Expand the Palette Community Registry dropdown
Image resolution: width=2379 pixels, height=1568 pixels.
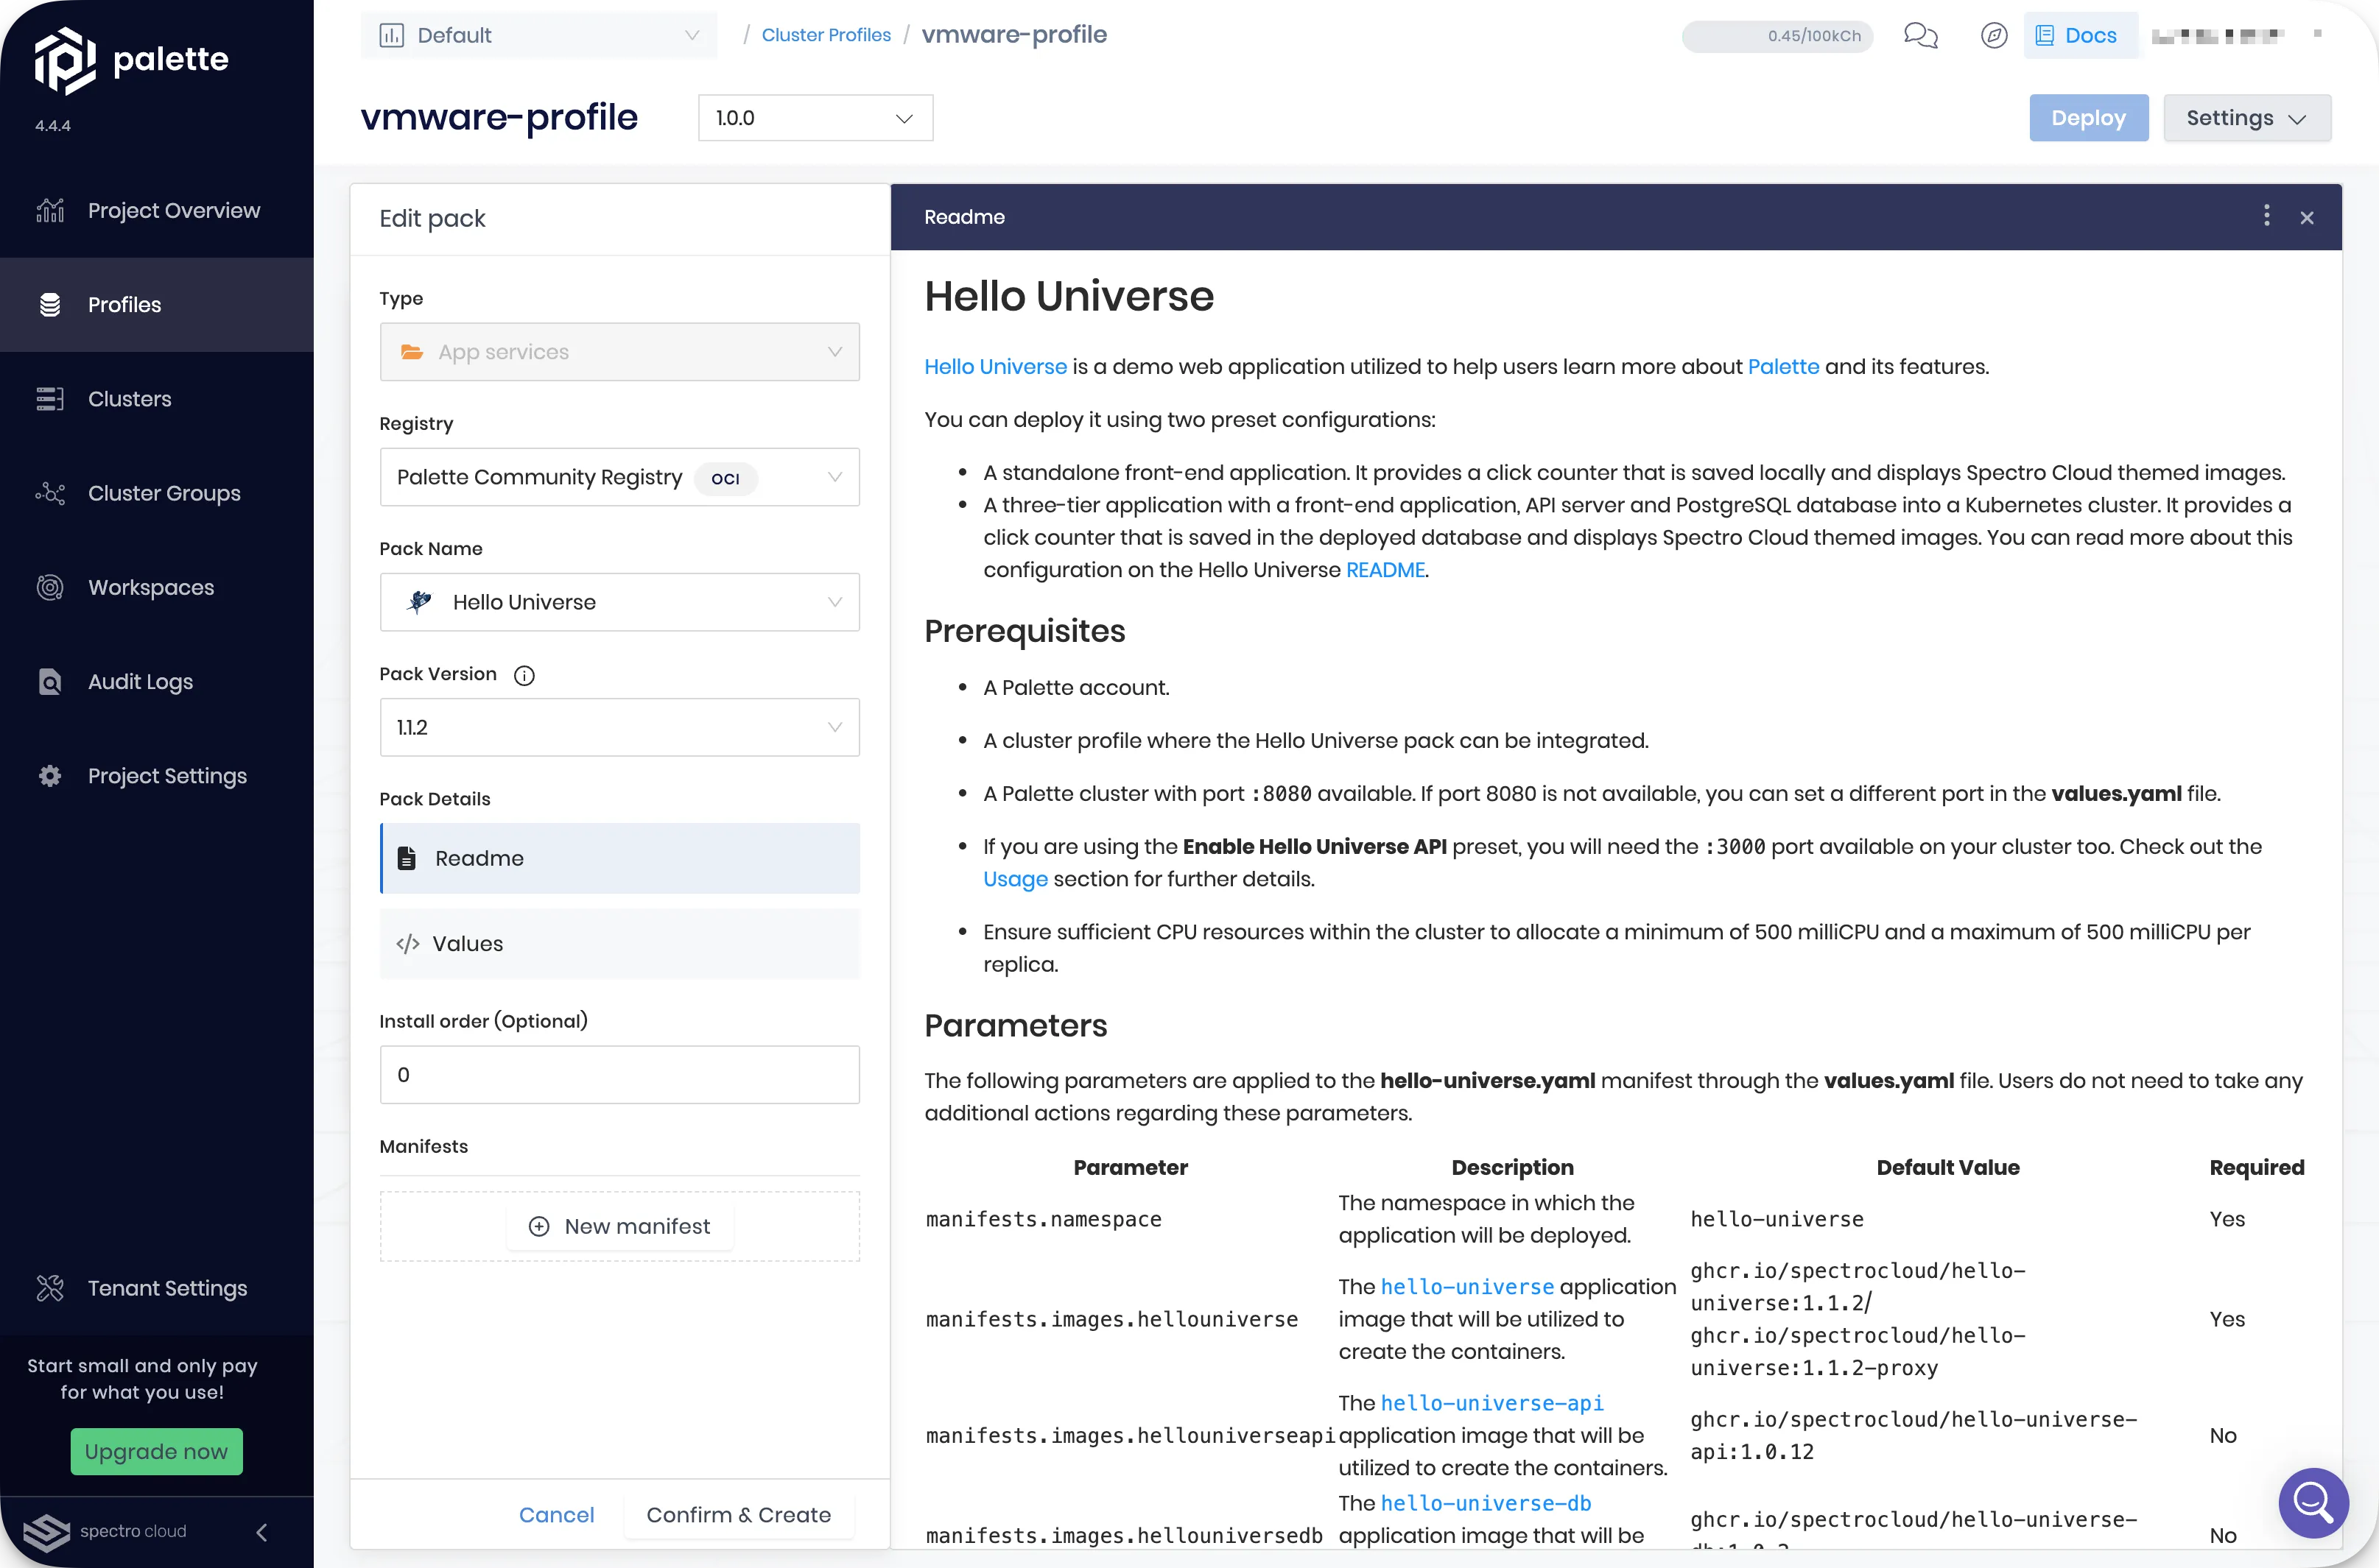coord(619,477)
